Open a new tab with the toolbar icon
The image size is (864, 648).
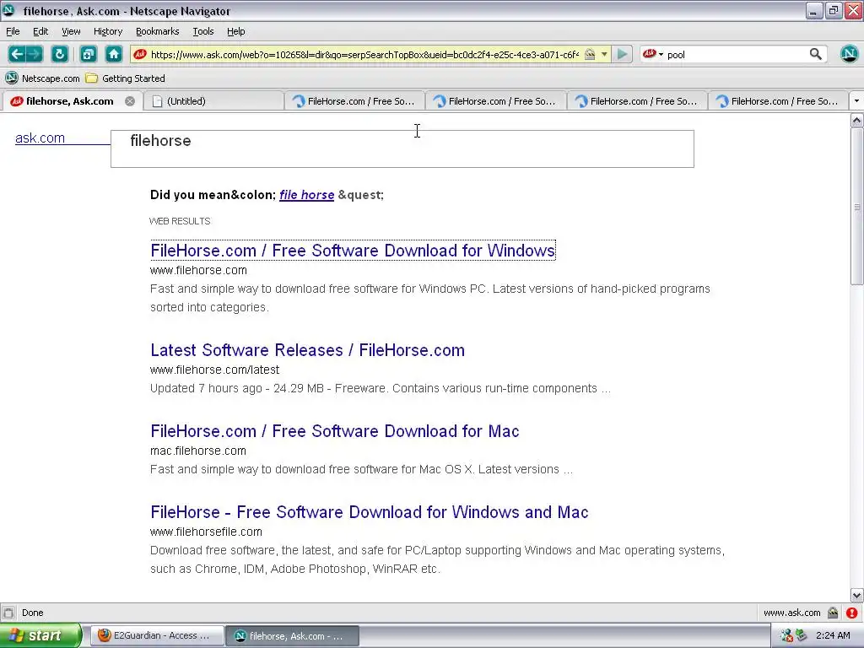point(88,54)
